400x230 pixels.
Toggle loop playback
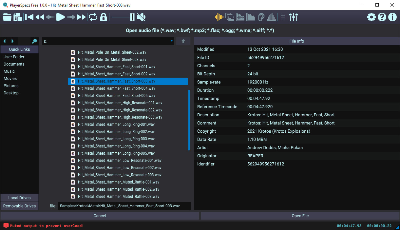click(93, 17)
